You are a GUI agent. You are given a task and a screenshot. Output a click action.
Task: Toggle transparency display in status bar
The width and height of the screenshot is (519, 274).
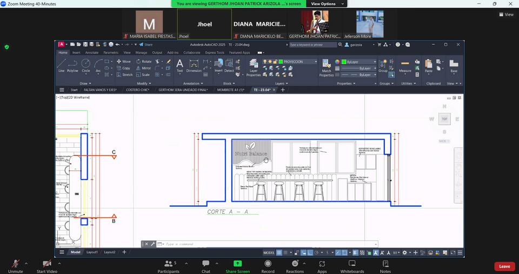362,252
